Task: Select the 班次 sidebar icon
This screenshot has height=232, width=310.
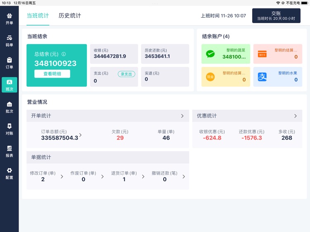Action: [x=9, y=85]
